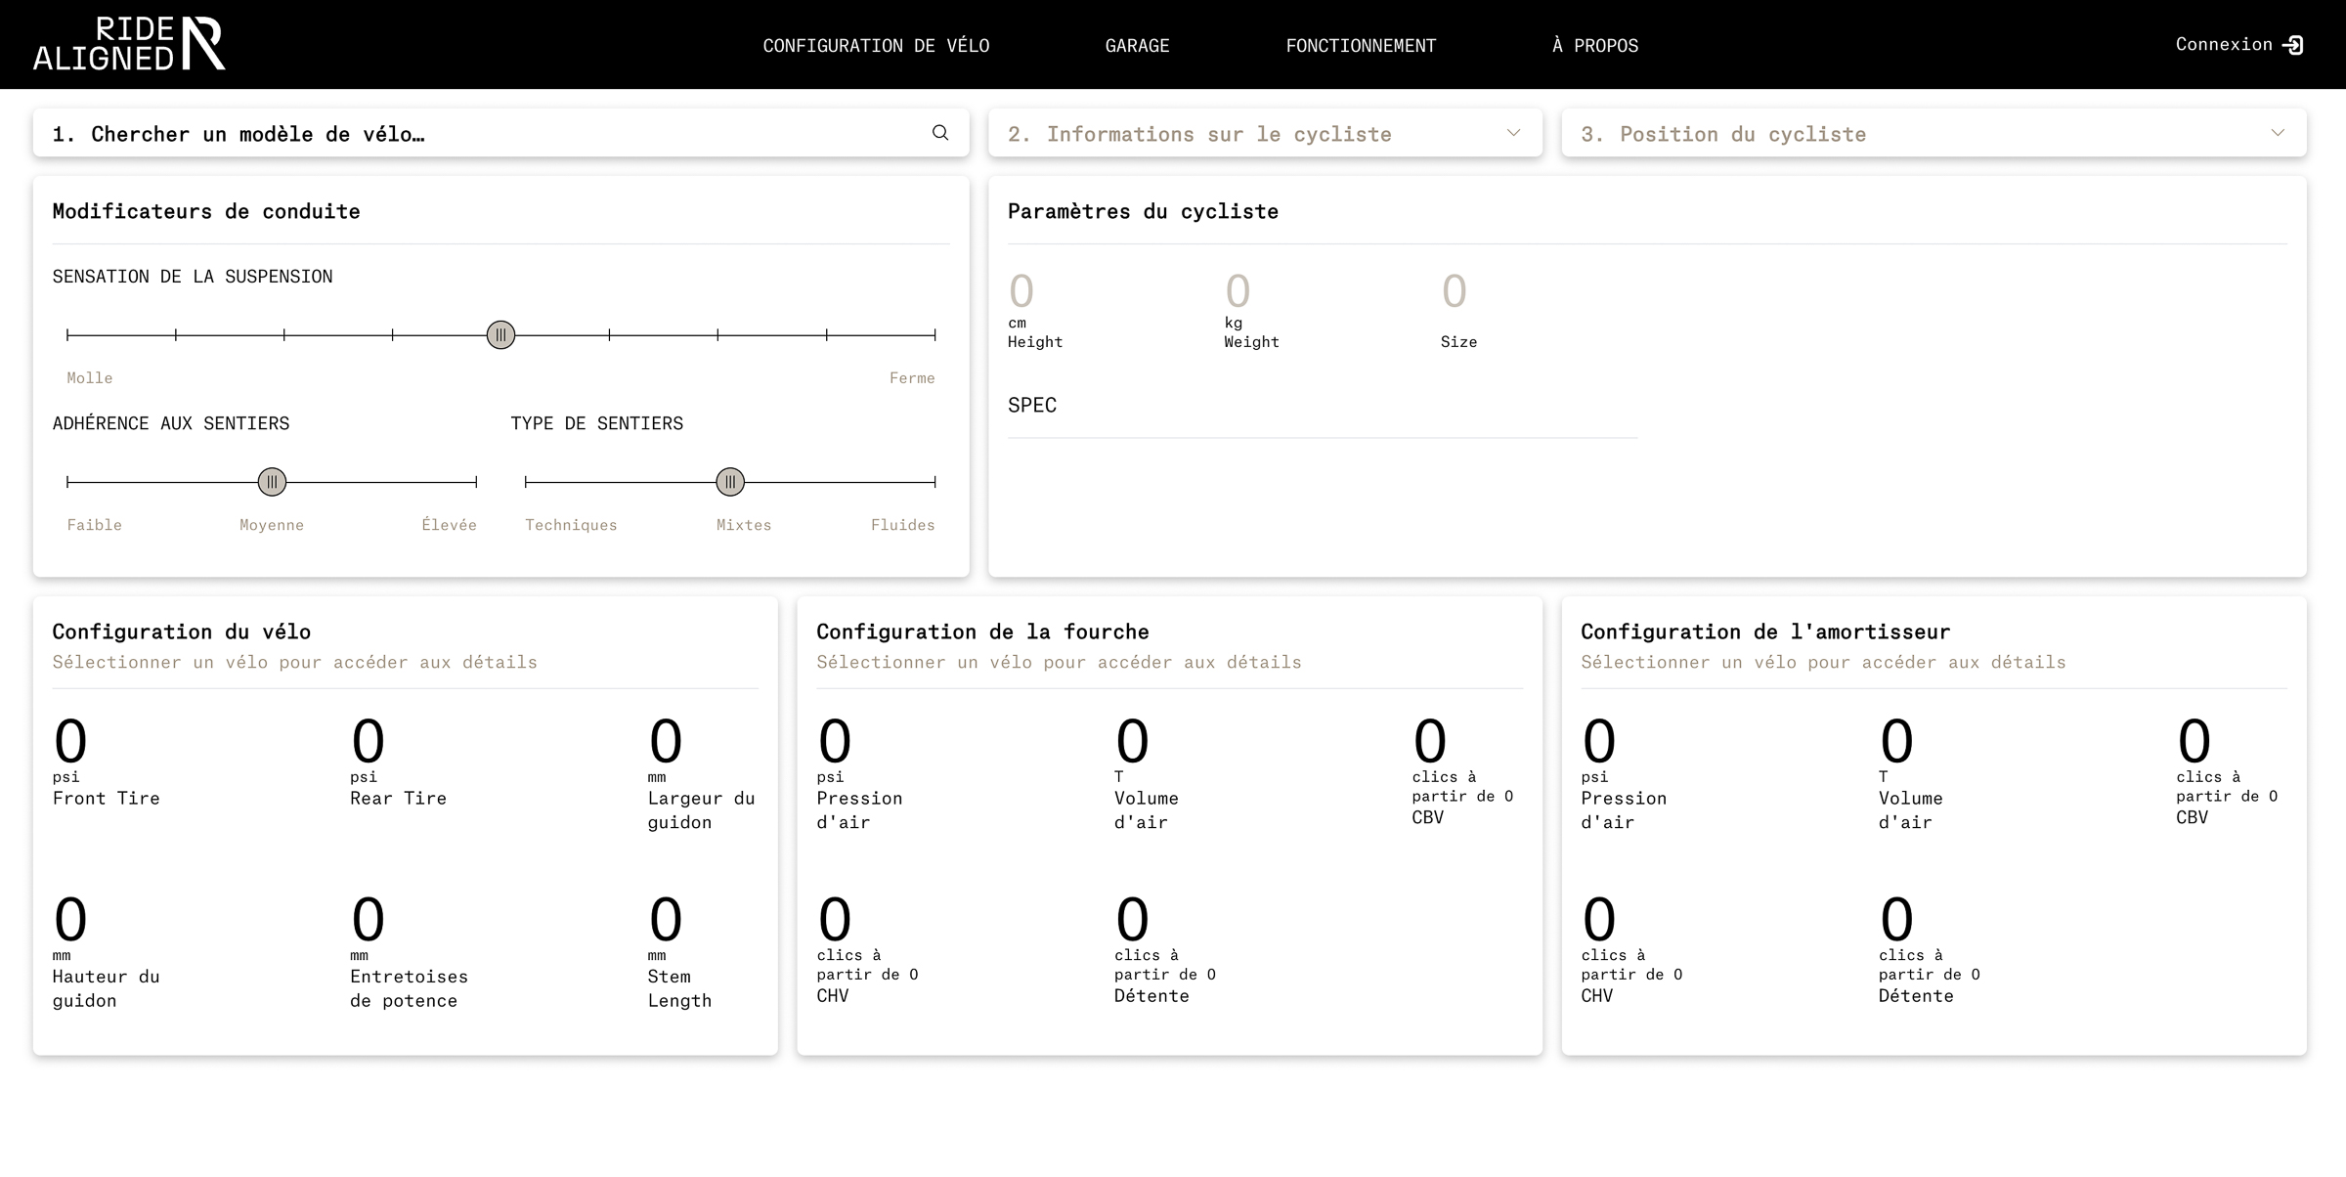The width and height of the screenshot is (2346, 1177).
Task: Click the Ride Aligned logo
Action: coord(129,44)
